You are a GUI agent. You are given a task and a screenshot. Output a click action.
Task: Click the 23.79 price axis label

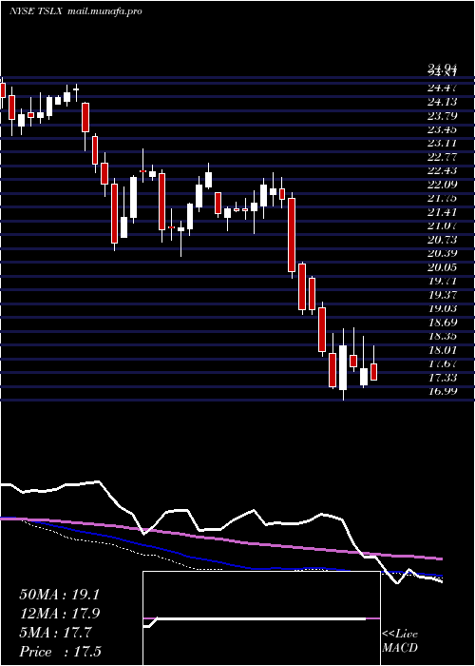point(442,115)
